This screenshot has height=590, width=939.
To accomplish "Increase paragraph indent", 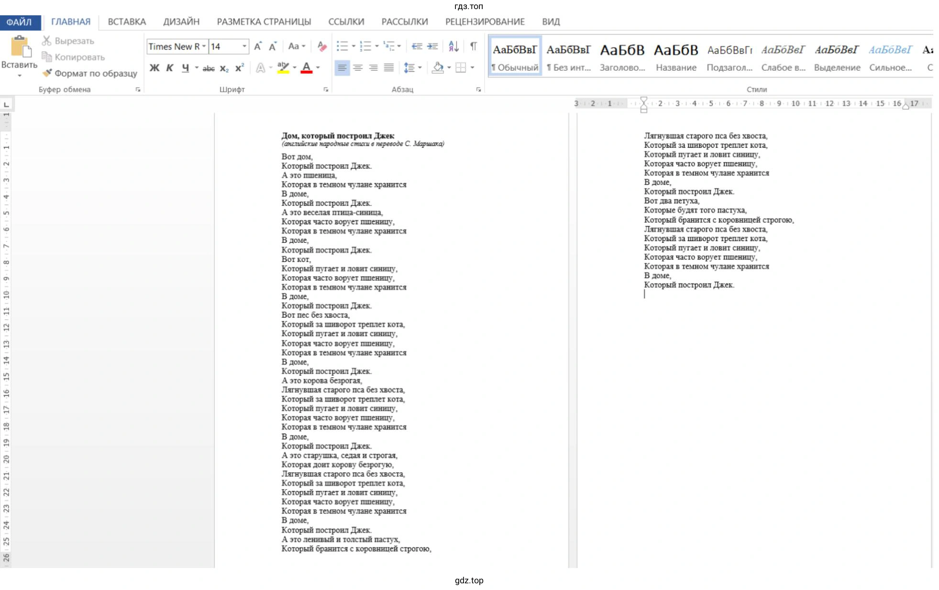I will click(432, 46).
